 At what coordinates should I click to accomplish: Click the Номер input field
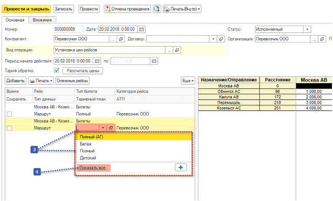(68, 29)
